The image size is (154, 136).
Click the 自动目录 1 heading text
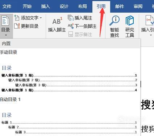tap(10, 100)
